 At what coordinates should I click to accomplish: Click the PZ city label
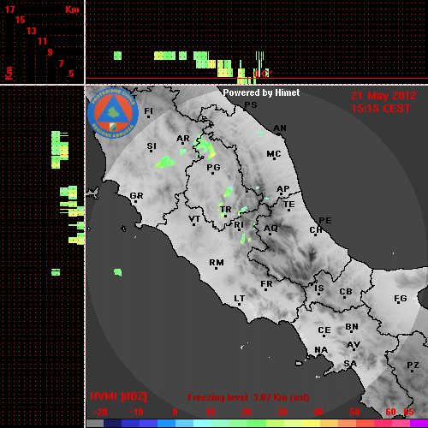coord(413,365)
